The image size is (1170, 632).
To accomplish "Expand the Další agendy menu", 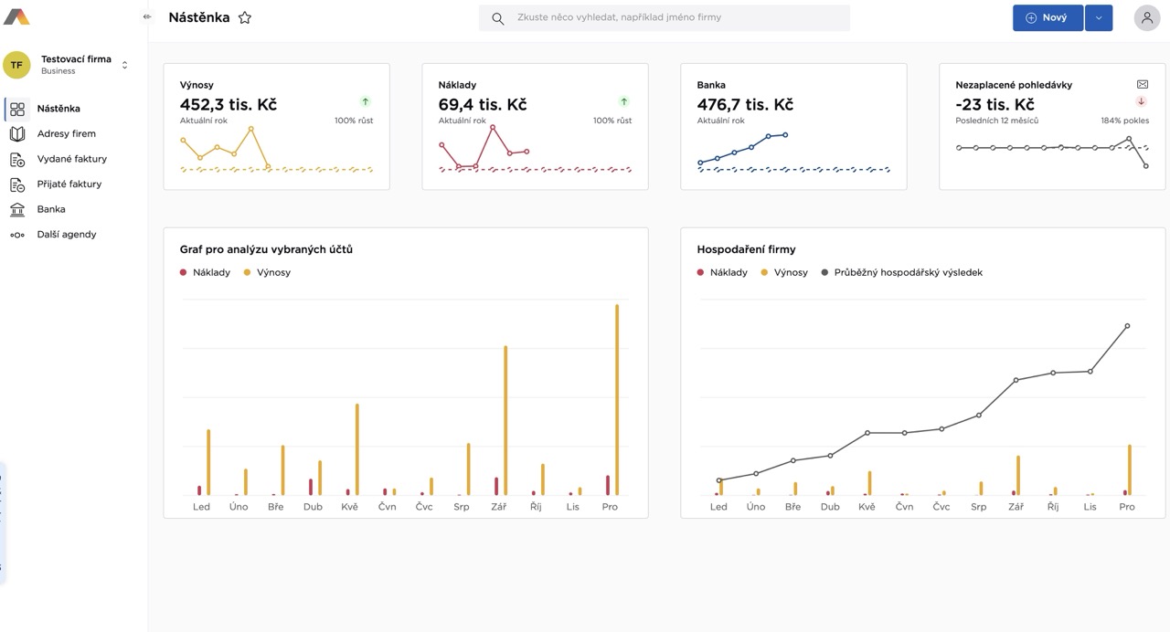I will point(66,235).
